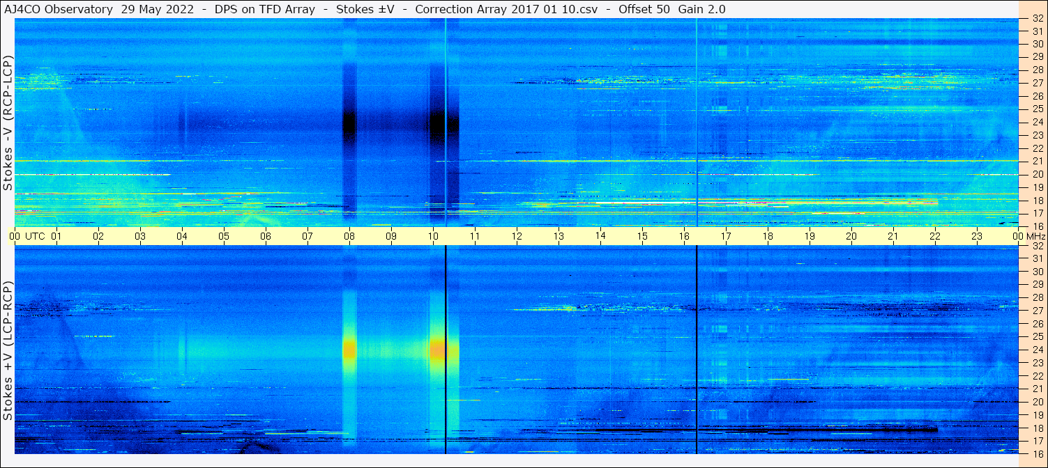This screenshot has height=468, width=1048.
Task: Click the 18 MHz tick of lower panel
Action: click(x=1037, y=428)
